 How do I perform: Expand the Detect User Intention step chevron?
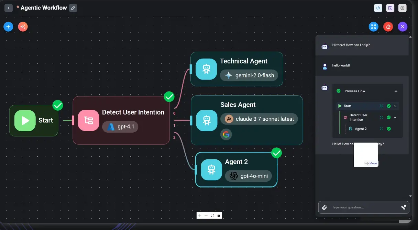pyautogui.click(x=395, y=118)
